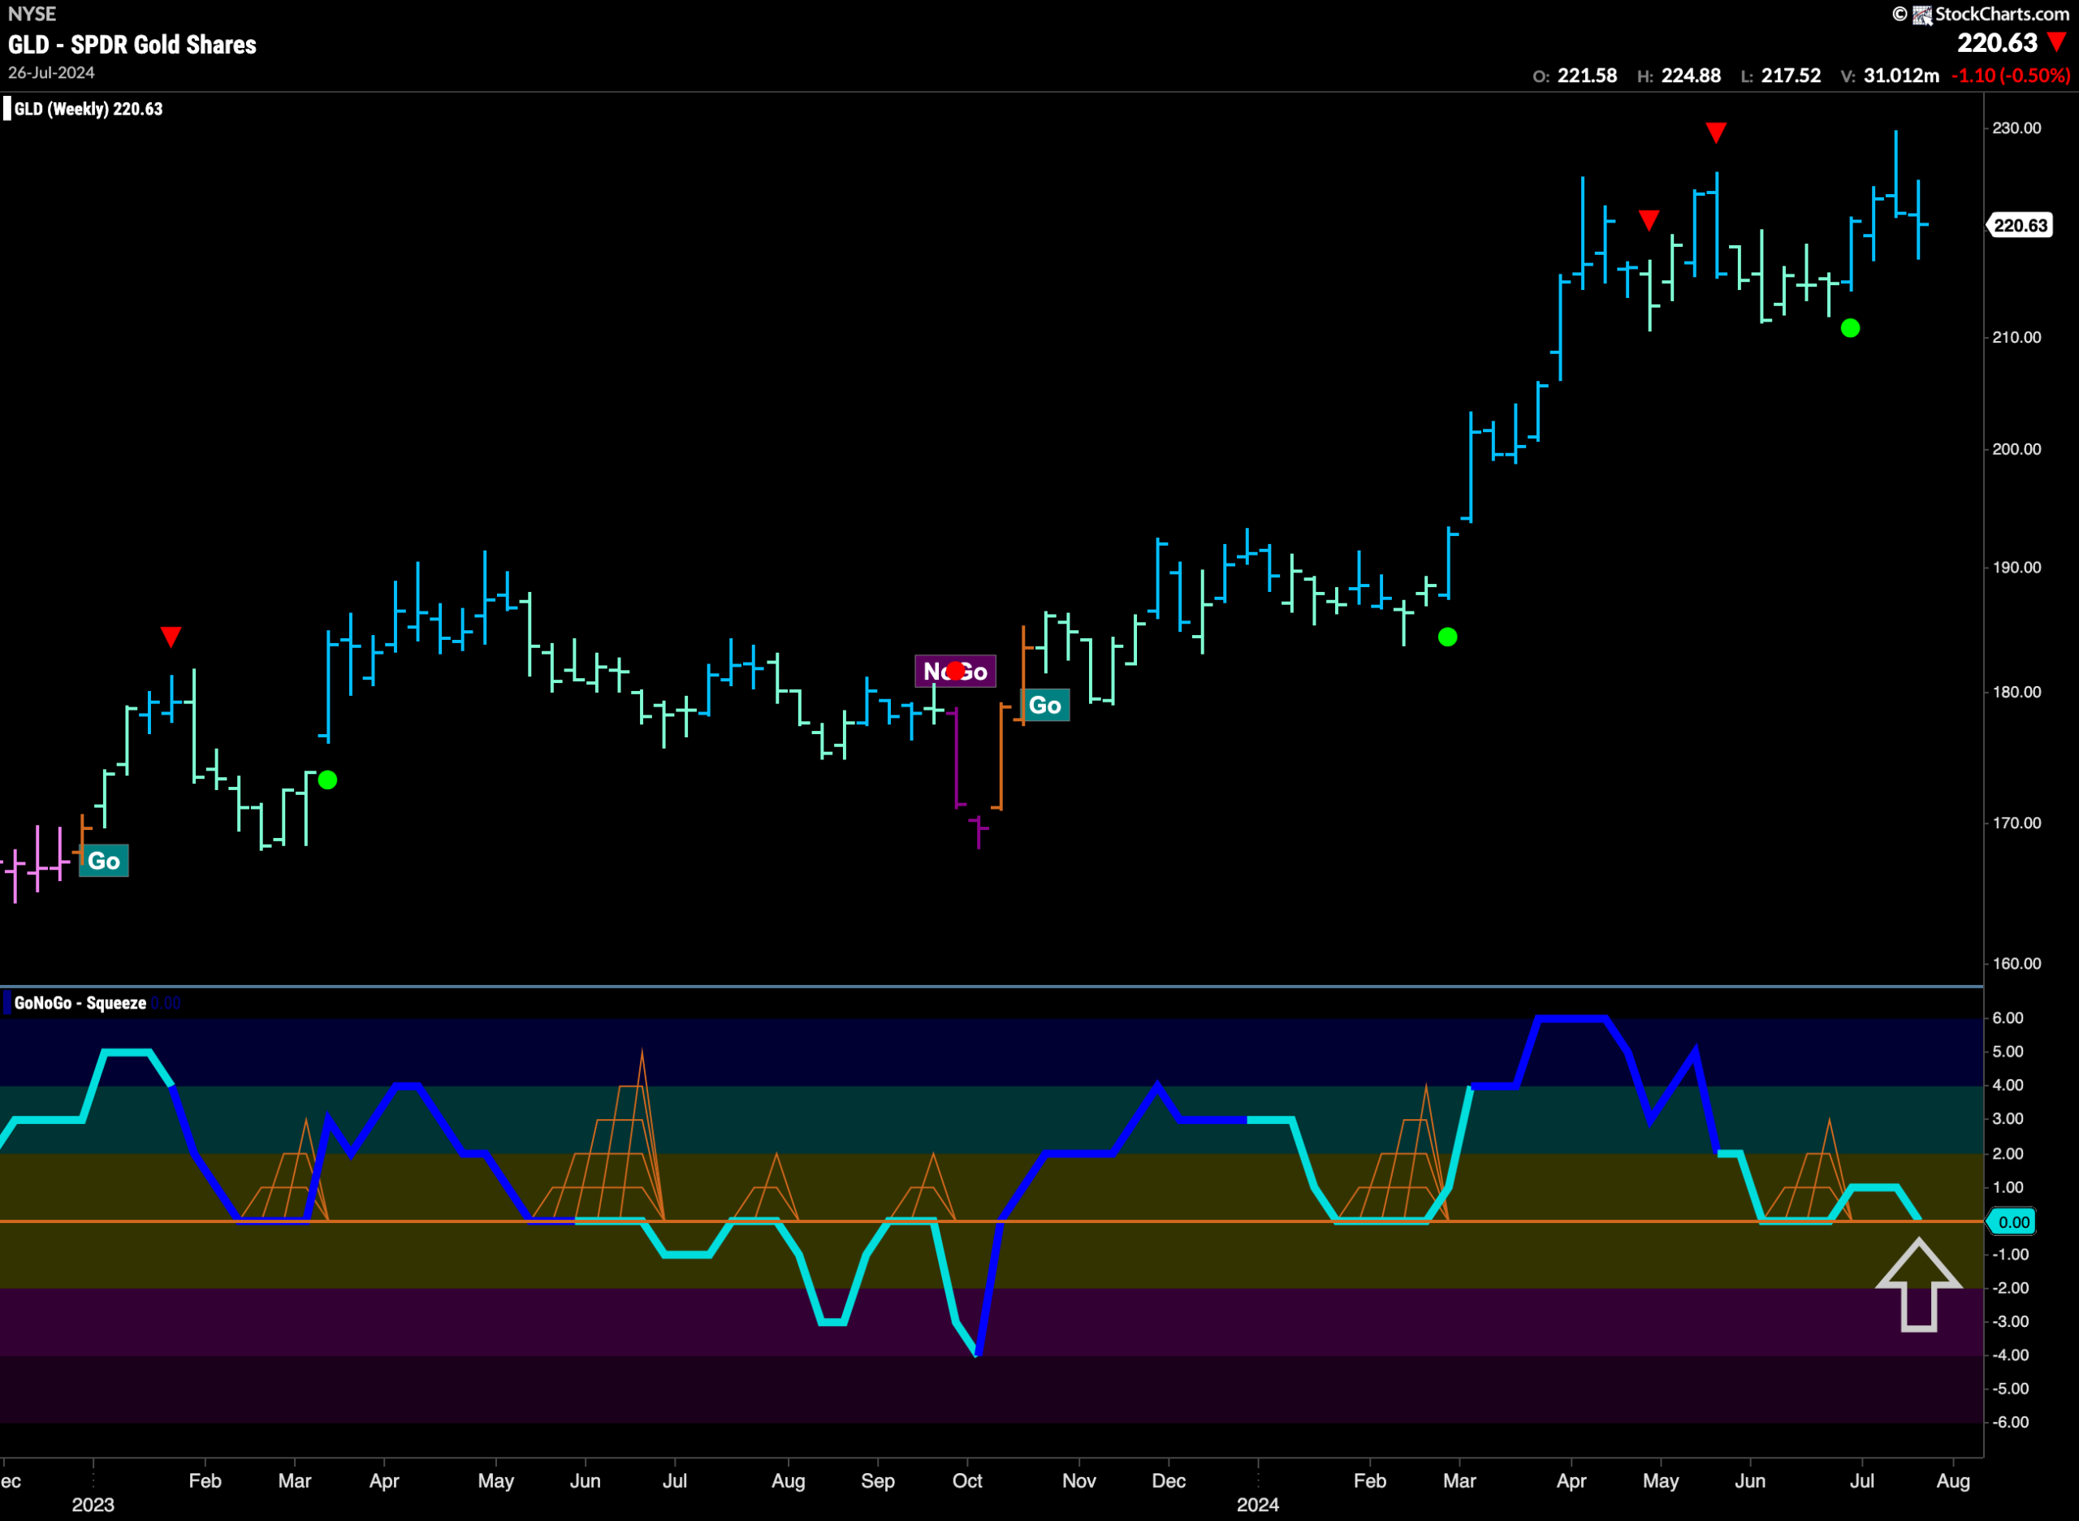Click the white up arrow annotation
The width and height of the screenshot is (2079, 1521).
tap(1919, 1286)
